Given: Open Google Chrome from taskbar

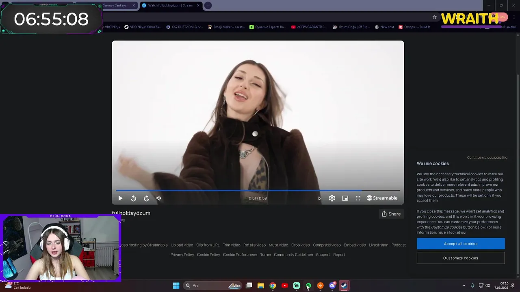Looking at the screenshot, I should tap(273, 286).
